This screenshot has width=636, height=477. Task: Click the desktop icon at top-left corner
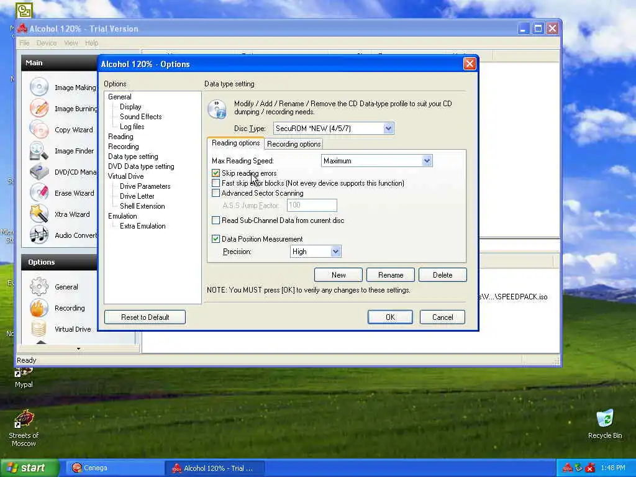[x=24, y=10]
